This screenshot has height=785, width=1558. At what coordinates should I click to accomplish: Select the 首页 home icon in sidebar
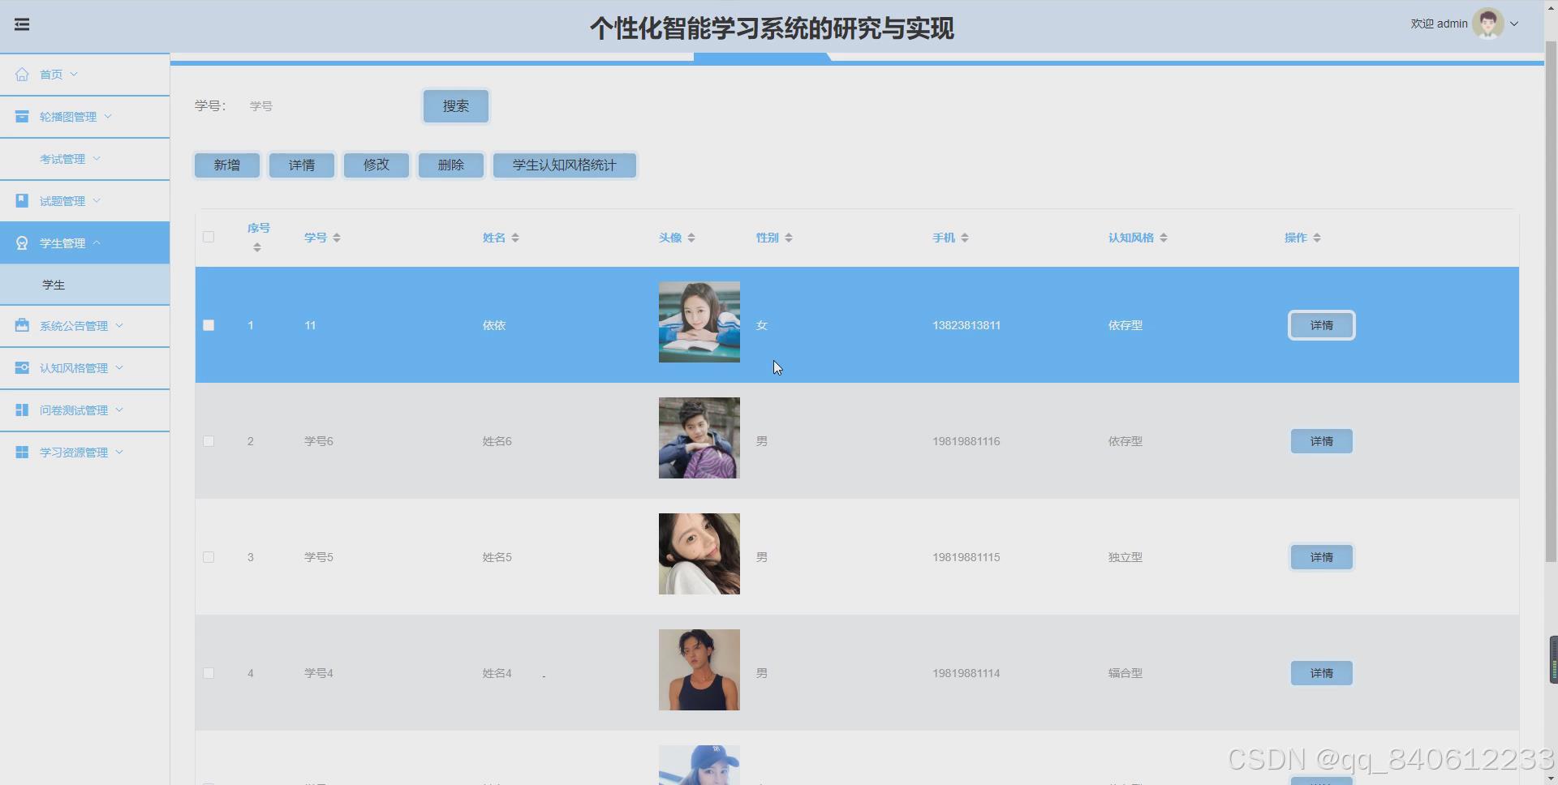[x=22, y=74]
